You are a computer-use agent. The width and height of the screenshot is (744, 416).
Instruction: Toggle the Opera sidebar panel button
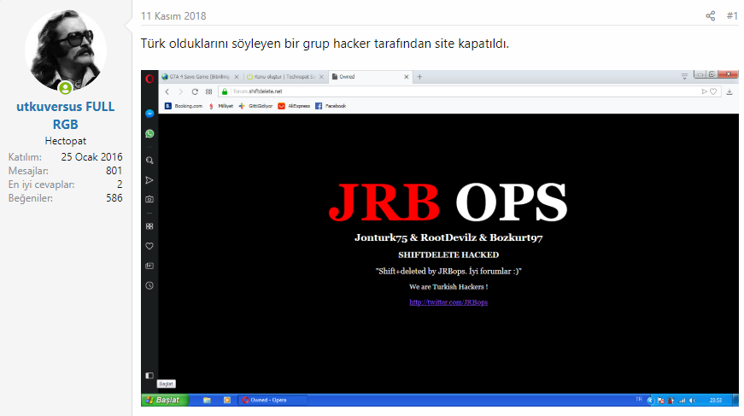pyautogui.click(x=149, y=375)
